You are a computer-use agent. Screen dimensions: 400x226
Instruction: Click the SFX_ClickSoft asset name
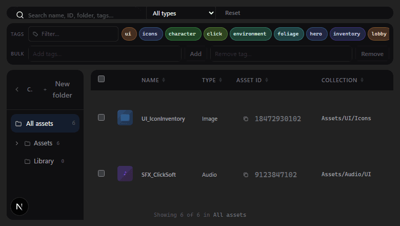coord(158,175)
